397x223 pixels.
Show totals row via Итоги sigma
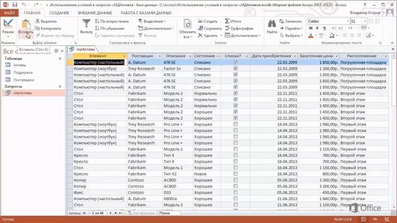pos(233,21)
